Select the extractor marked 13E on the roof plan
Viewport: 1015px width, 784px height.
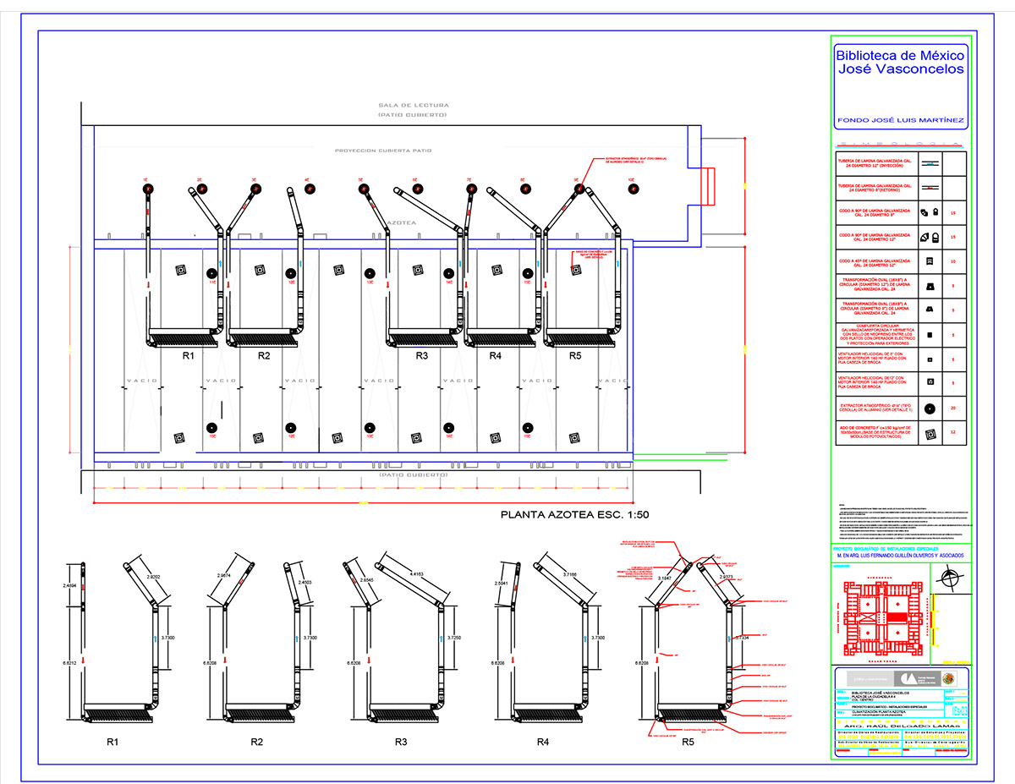point(370,273)
